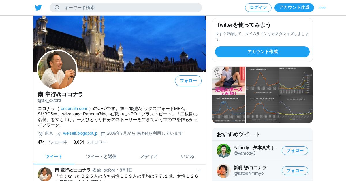Click the 東京 location text
The height and width of the screenshot is (181, 346).
coord(49,134)
